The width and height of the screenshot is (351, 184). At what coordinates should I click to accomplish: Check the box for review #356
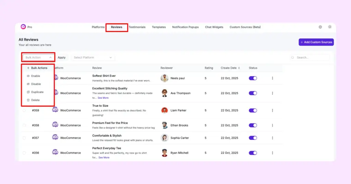[24, 153]
